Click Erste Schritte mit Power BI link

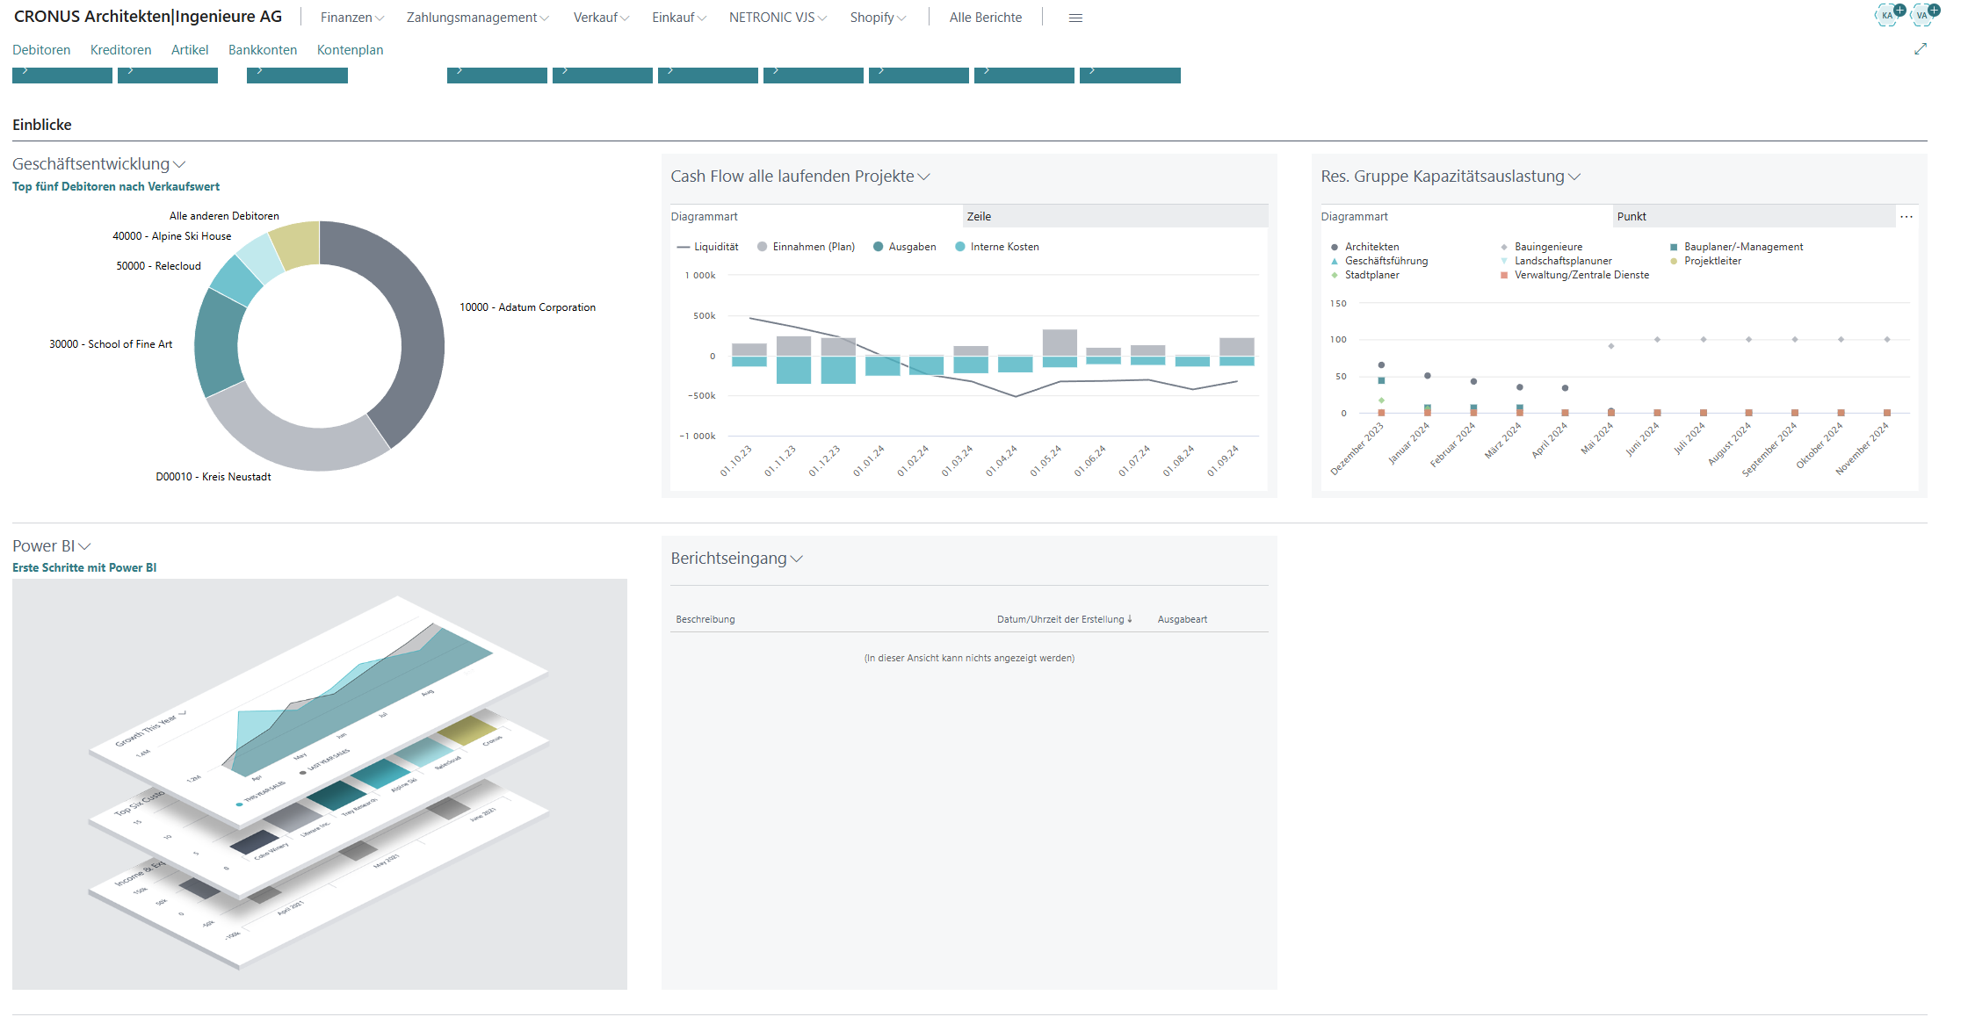pos(84,567)
